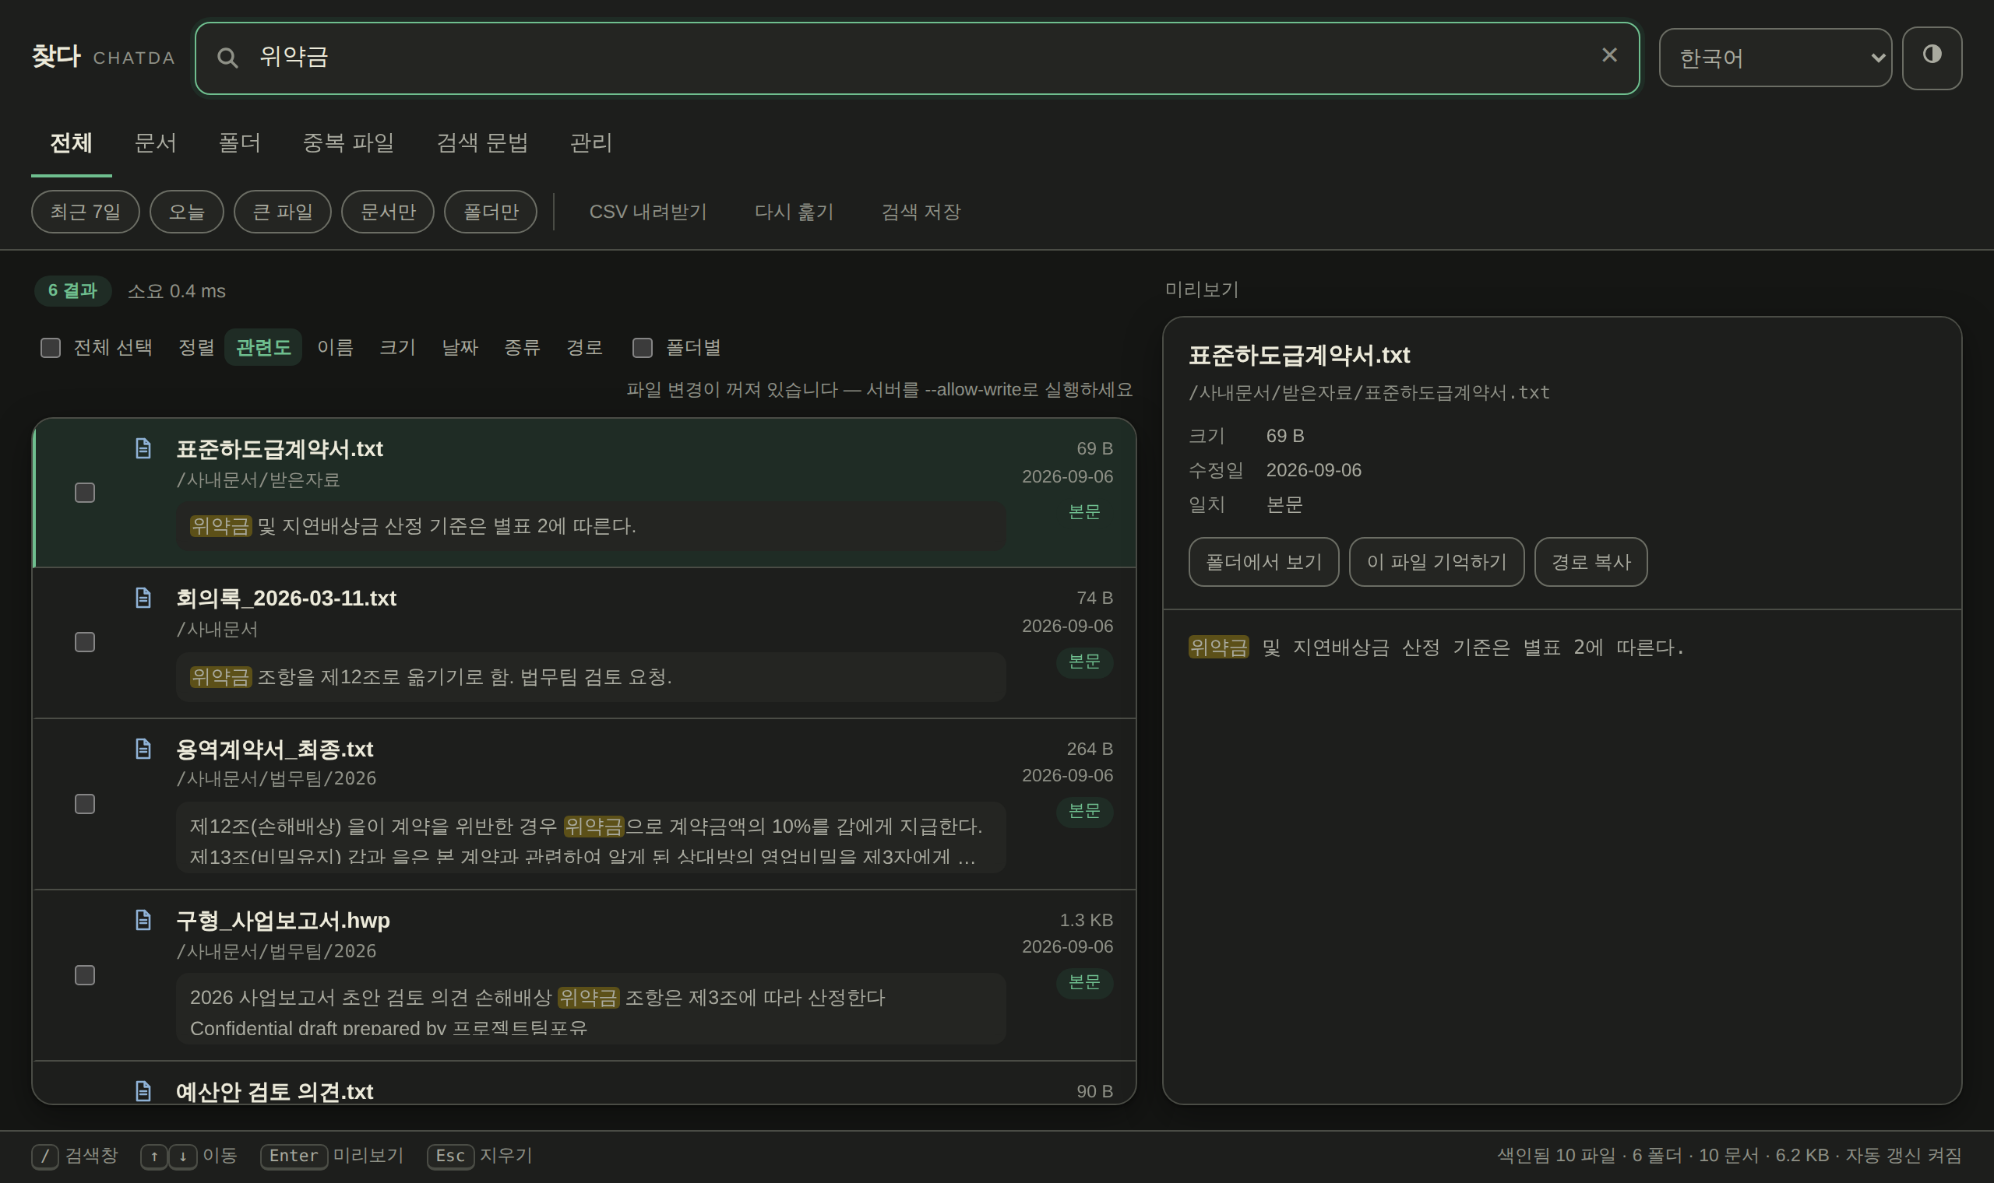Select the checkbox for 구형_사업보고서.hwp

(85, 975)
